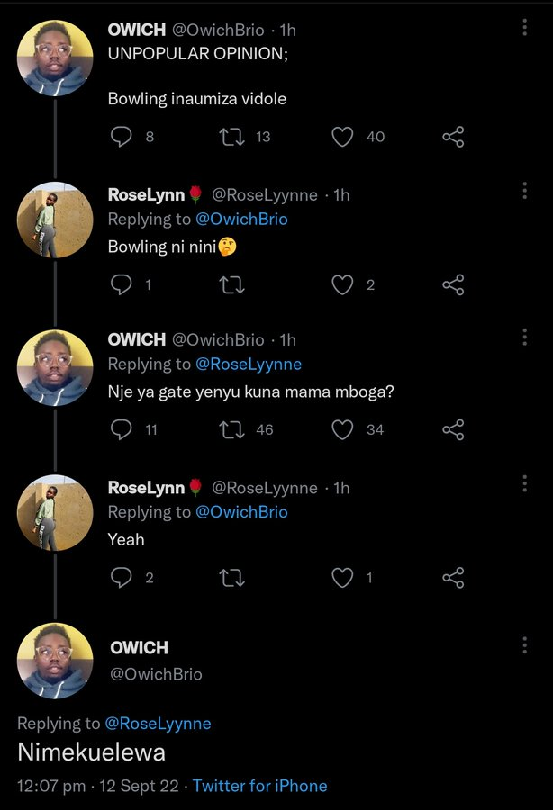Image resolution: width=553 pixels, height=810 pixels.
Task: Reply to the 'Yeah' tweet with 2 comments
Action: click(122, 578)
